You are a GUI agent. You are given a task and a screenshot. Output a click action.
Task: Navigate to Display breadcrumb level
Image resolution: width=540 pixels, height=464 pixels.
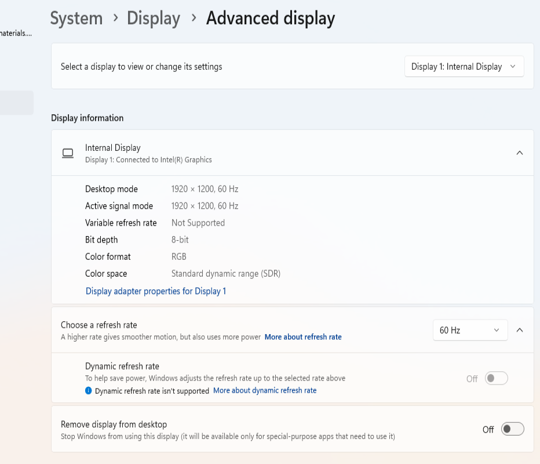154,19
